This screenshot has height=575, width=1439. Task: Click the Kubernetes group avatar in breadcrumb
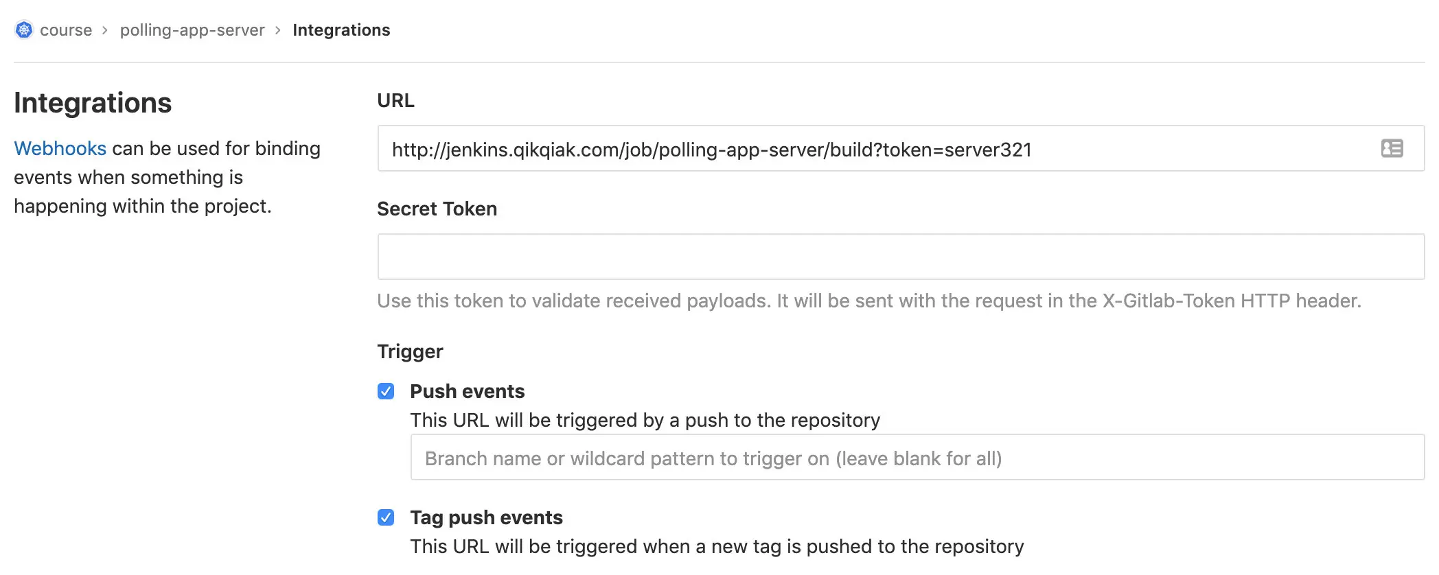click(23, 30)
